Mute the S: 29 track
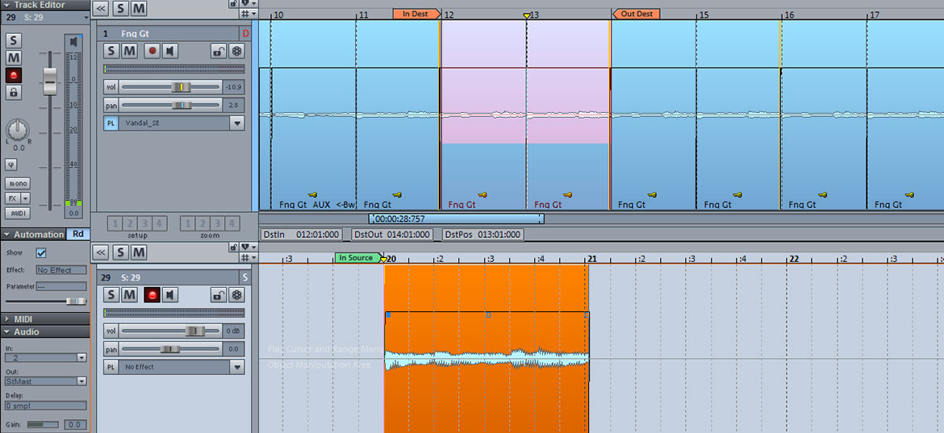This screenshot has width=944, height=433. click(129, 294)
